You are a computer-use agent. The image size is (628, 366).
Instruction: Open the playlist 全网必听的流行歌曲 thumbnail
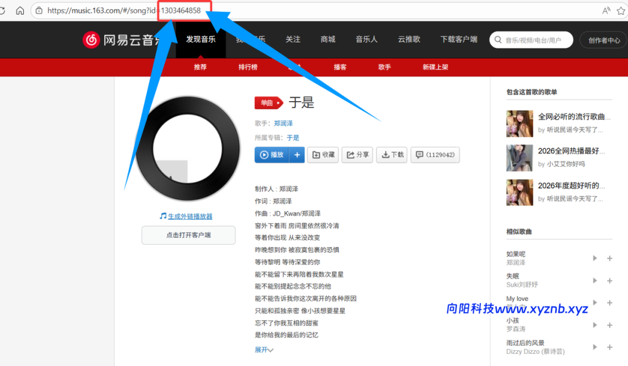click(519, 123)
